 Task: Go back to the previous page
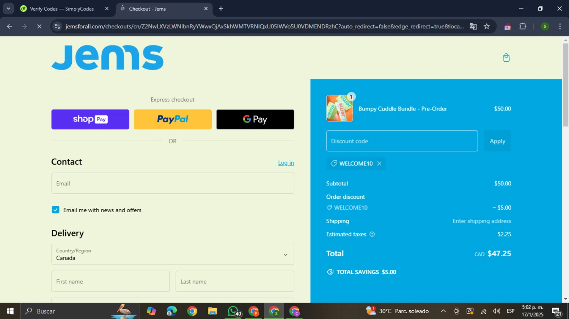coord(9,26)
